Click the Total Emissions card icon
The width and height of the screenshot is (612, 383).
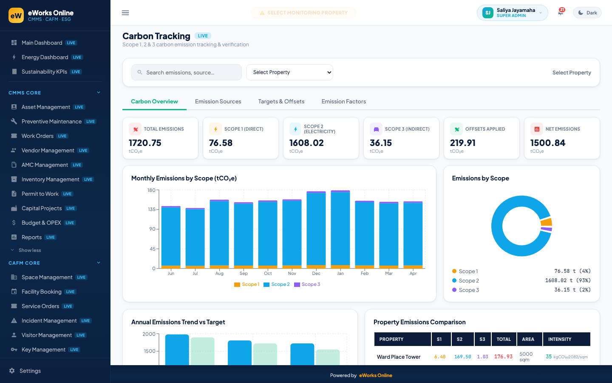tap(135, 129)
